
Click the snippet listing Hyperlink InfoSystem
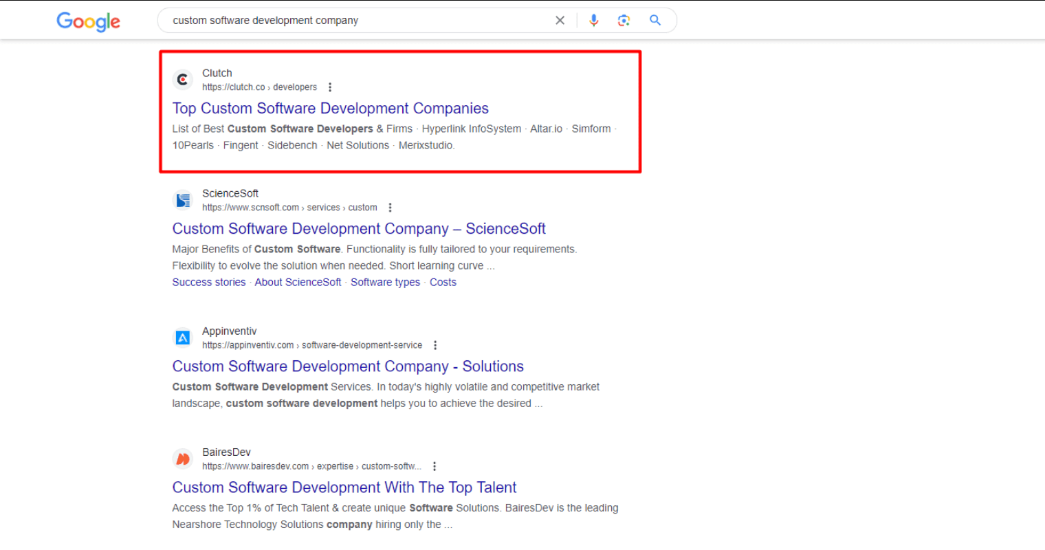395,137
